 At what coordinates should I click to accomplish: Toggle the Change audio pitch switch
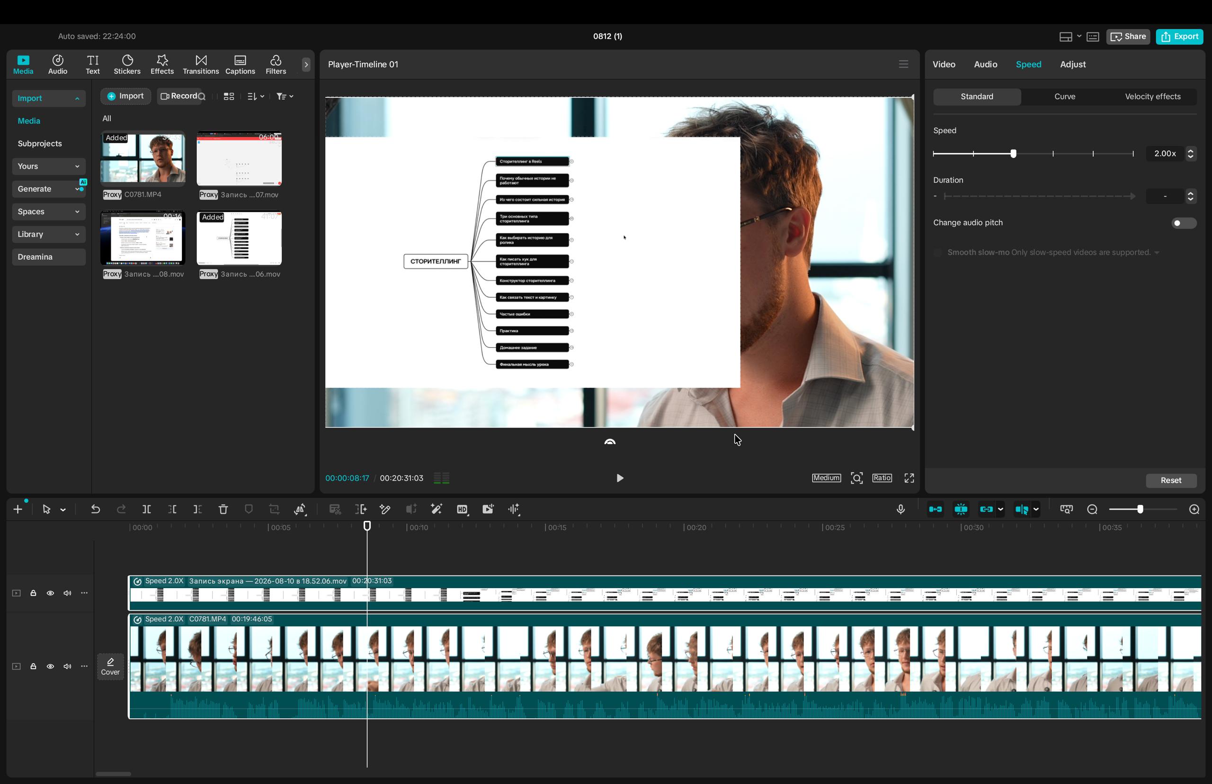[1184, 223]
